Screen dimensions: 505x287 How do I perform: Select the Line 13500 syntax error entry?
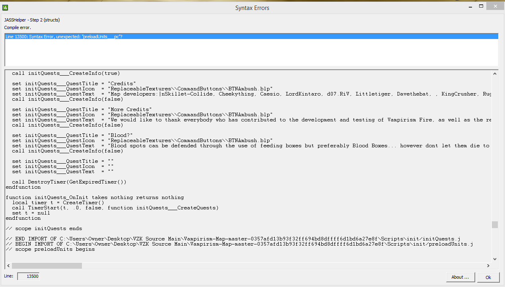point(251,37)
